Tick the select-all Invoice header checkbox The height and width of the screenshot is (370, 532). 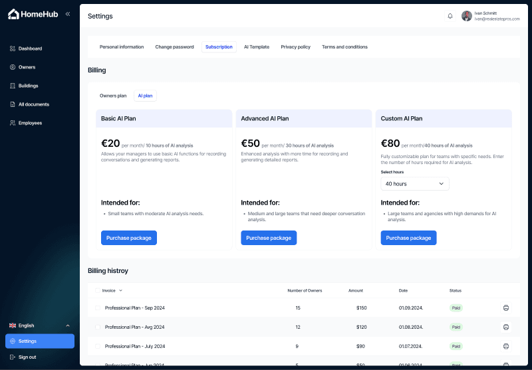pos(98,290)
